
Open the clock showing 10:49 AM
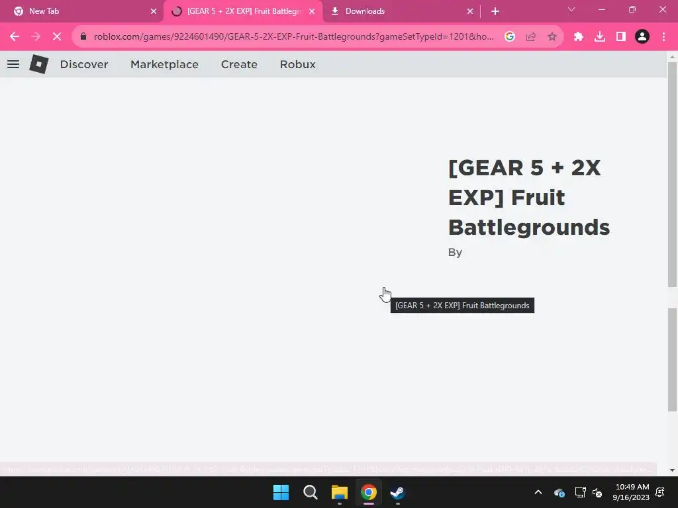(631, 492)
